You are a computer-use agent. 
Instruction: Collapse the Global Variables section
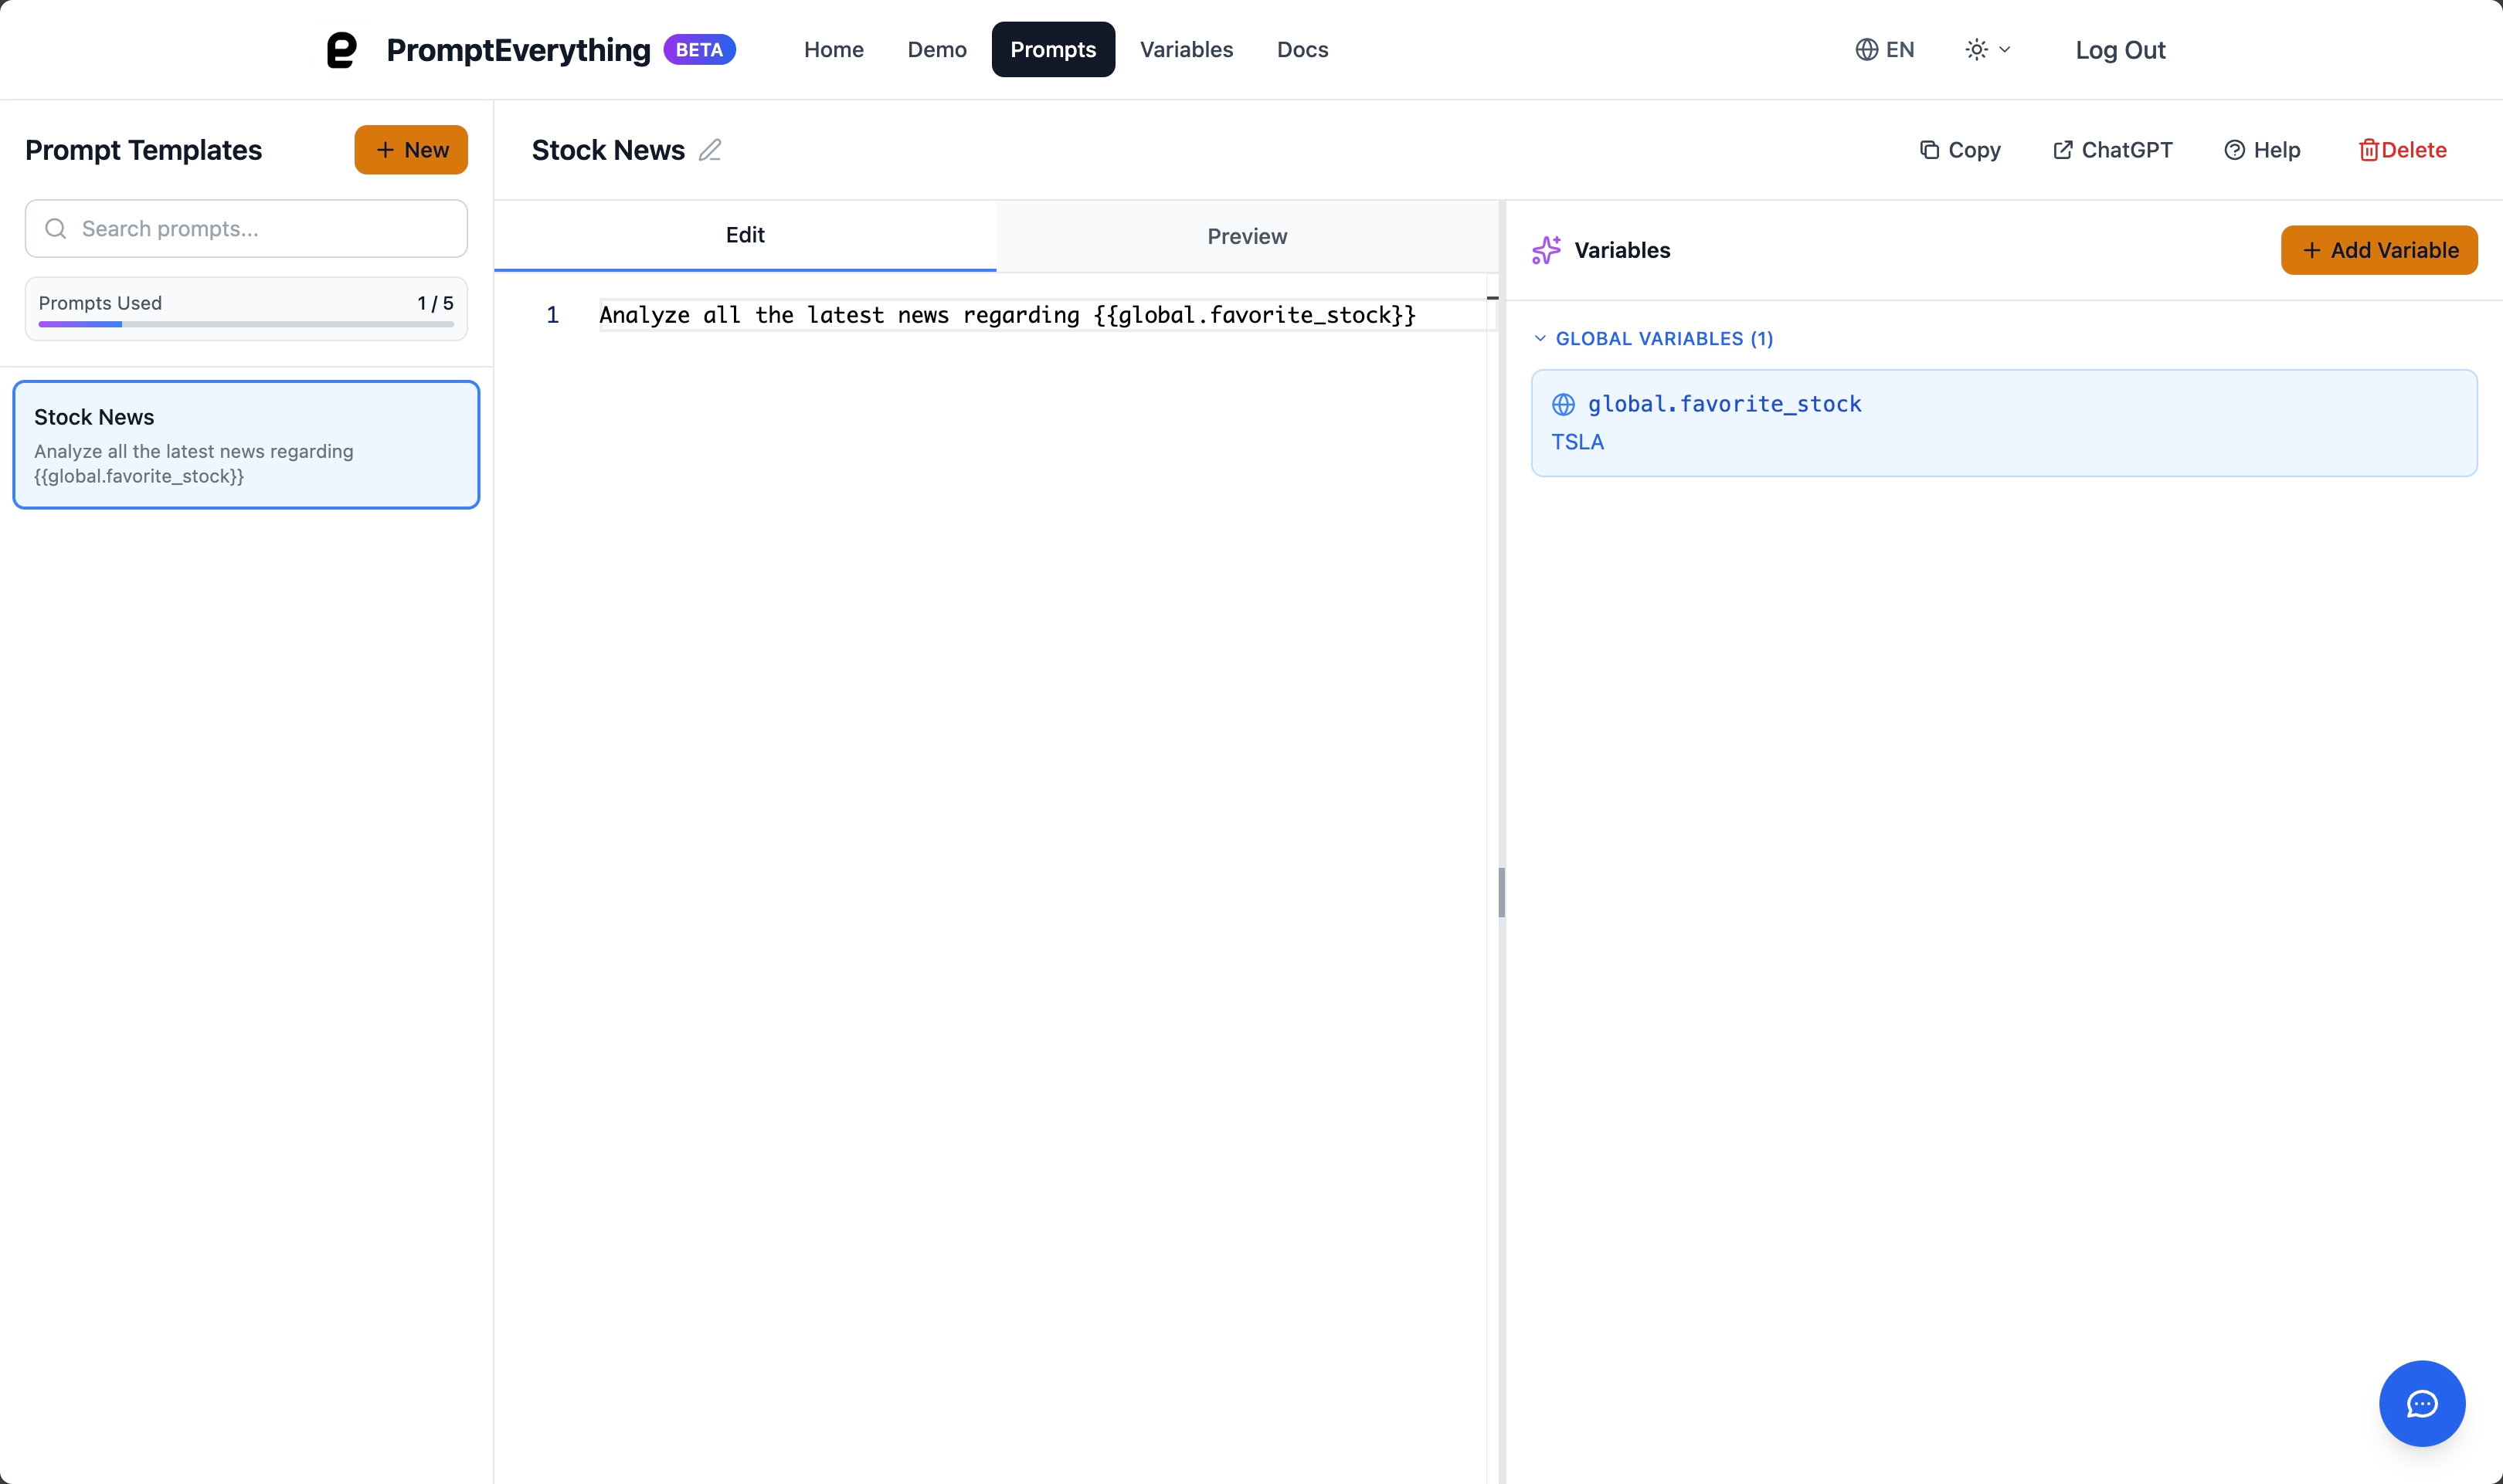pyautogui.click(x=1540, y=339)
